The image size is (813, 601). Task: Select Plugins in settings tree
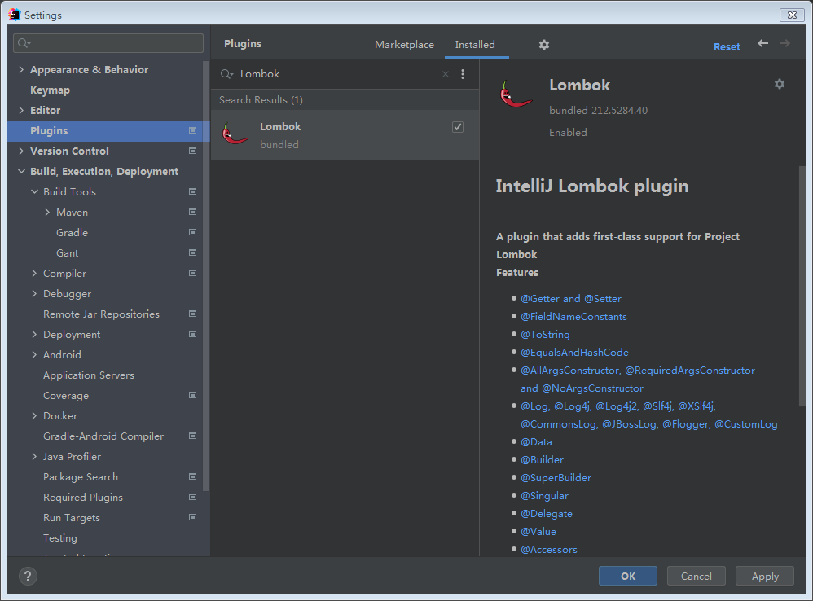(108, 130)
